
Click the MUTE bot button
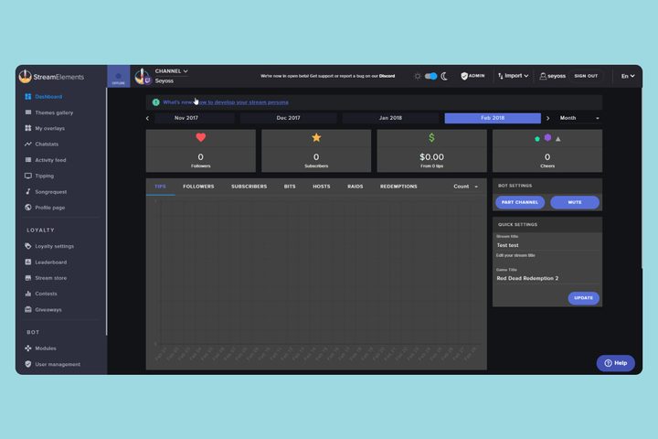tap(575, 202)
